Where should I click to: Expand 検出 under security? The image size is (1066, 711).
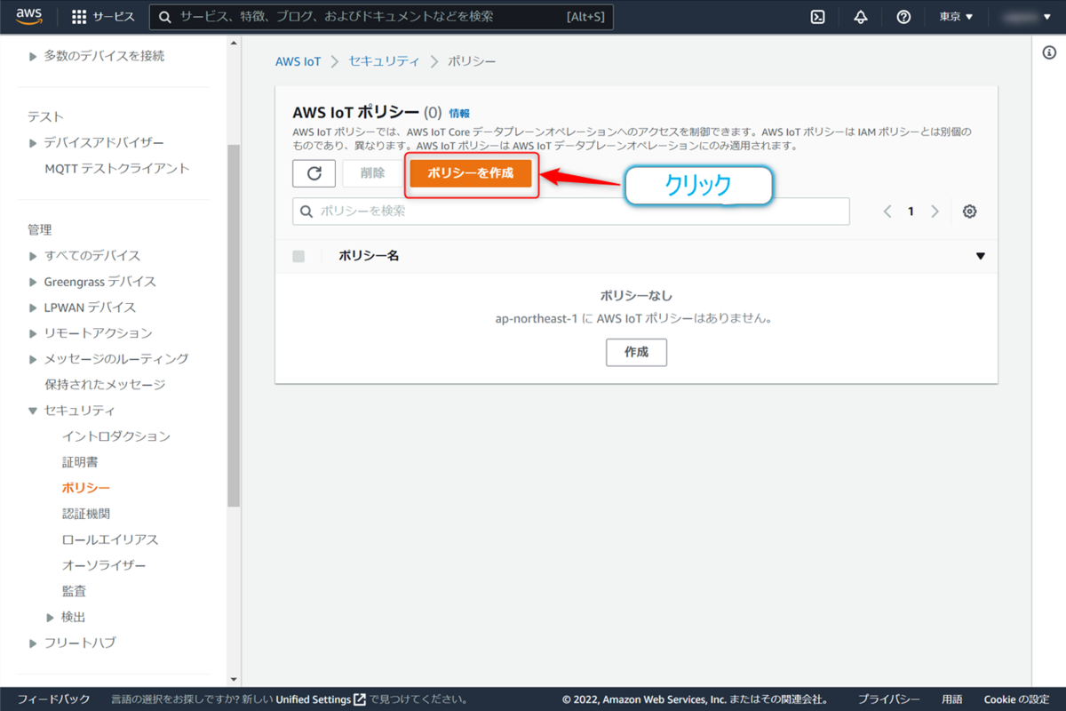pyautogui.click(x=51, y=617)
